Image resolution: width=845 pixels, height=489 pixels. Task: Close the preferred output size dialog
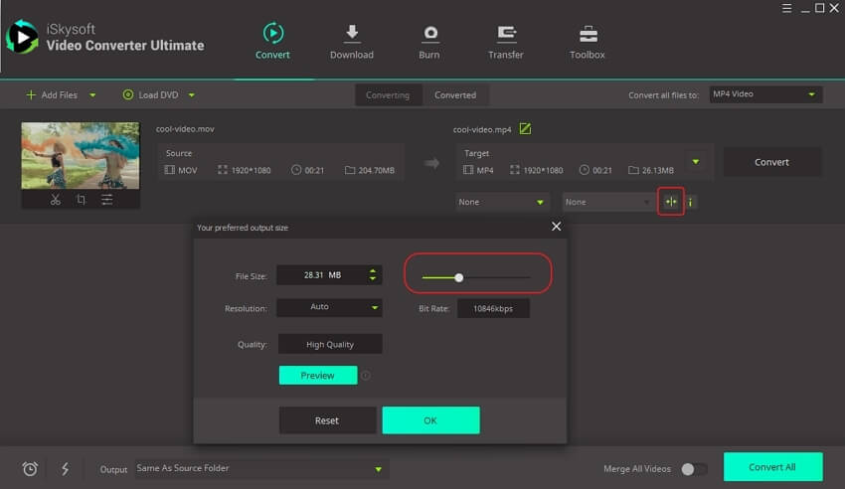click(x=556, y=227)
